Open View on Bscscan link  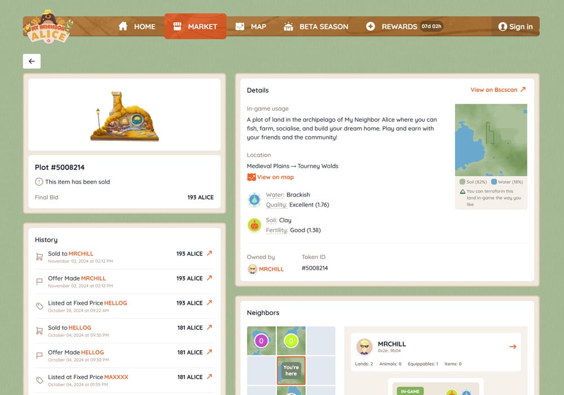coord(498,90)
